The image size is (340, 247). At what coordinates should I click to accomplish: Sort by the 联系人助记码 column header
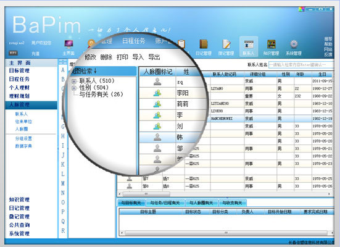point(224,74)
